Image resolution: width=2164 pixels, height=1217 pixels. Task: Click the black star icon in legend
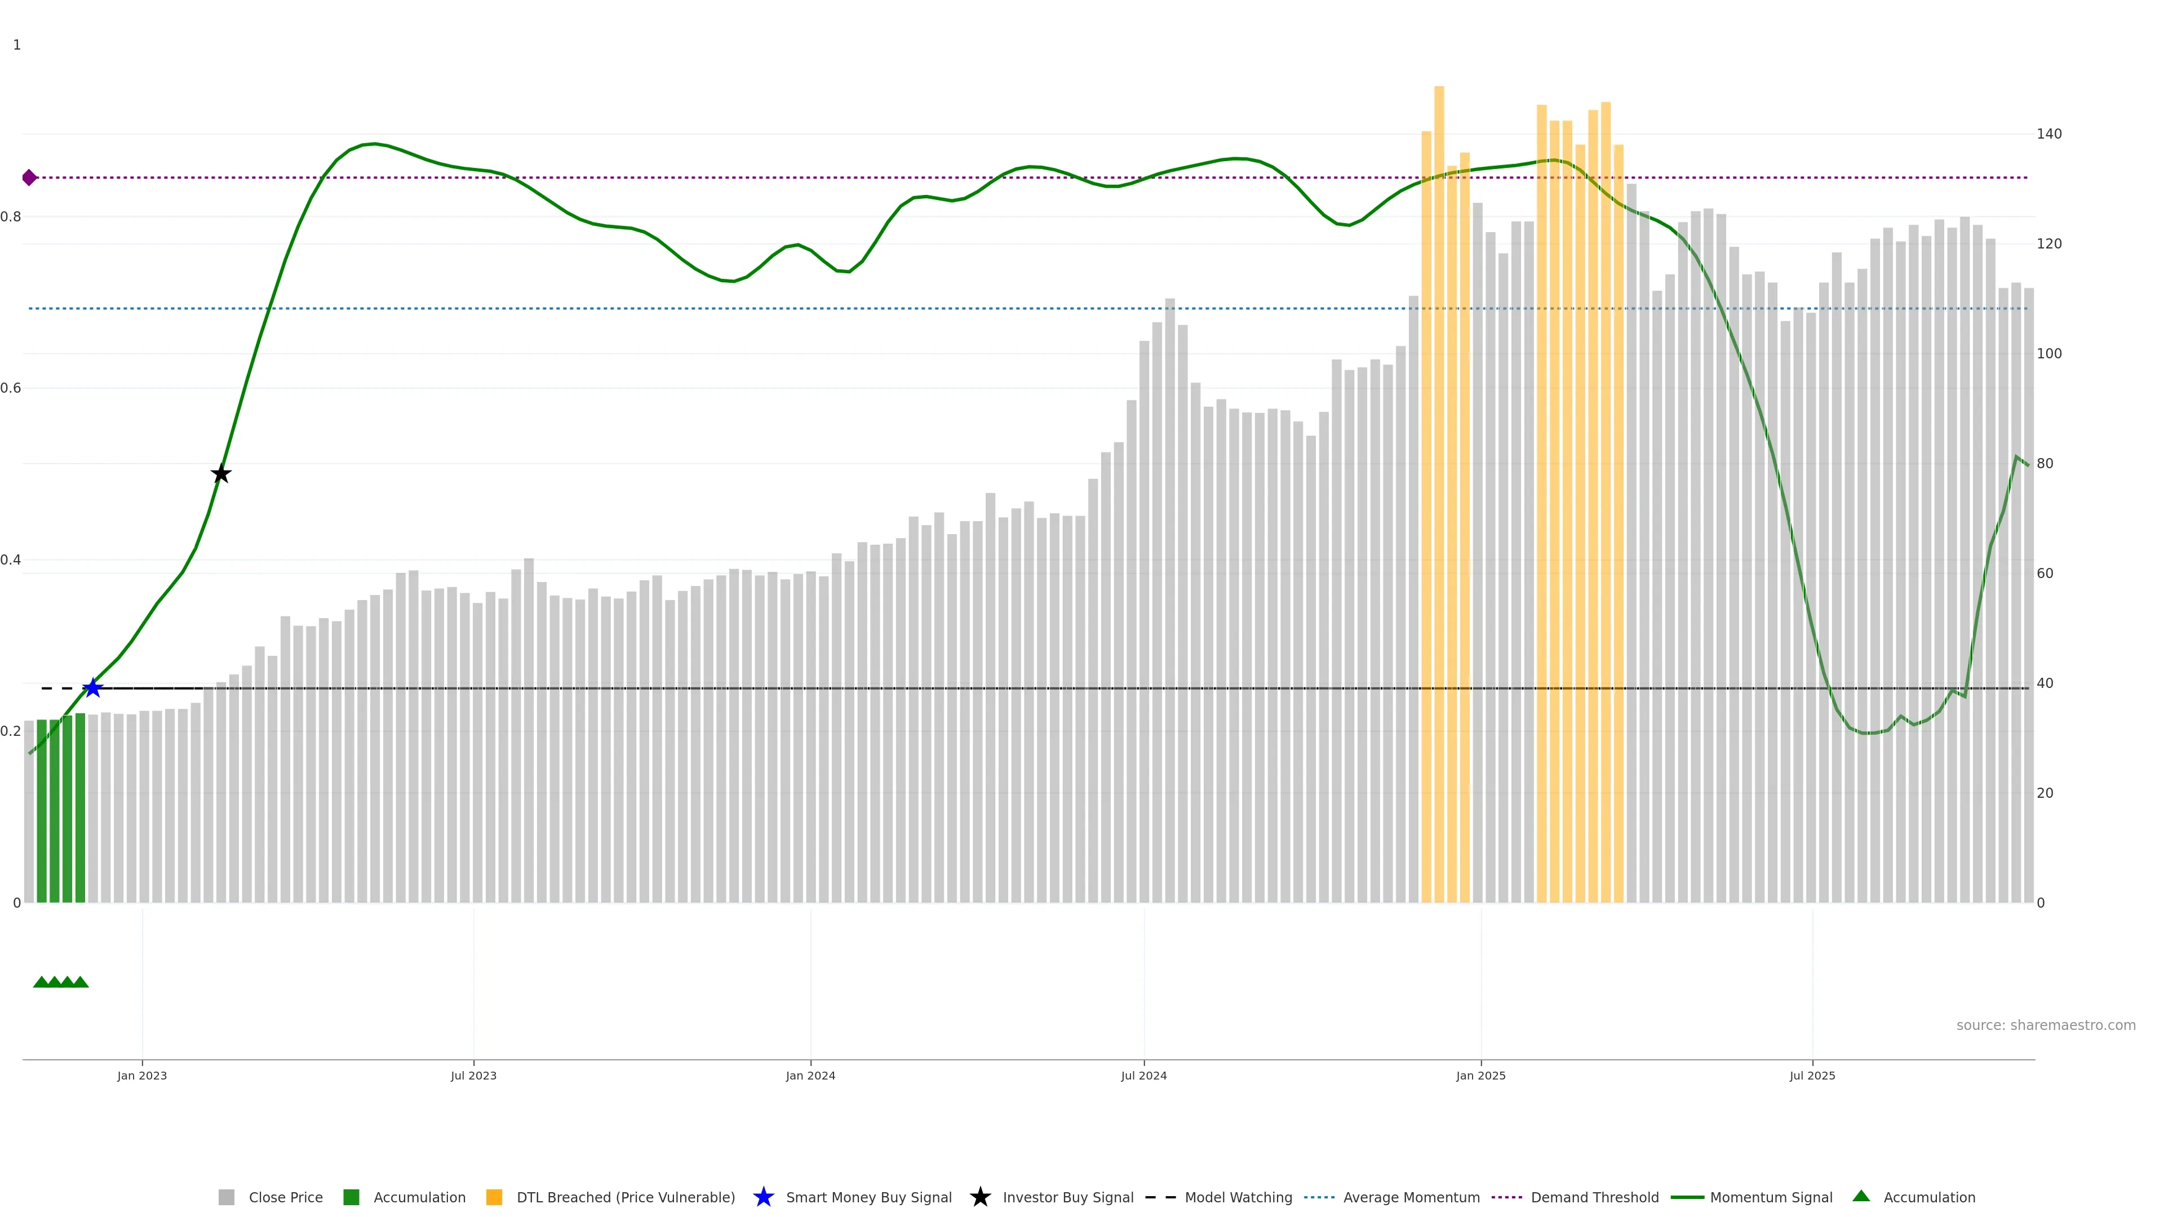click(979, 1197)
